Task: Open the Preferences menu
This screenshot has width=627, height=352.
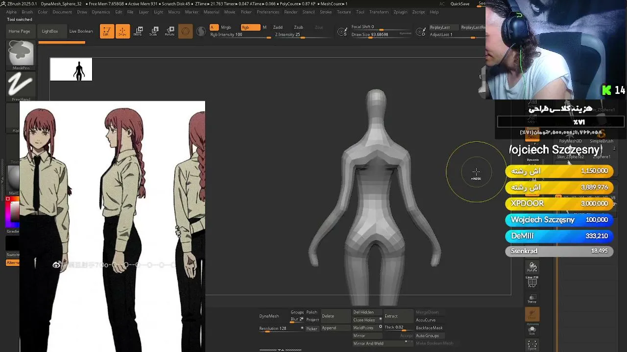Action: (x=268, y=12)
